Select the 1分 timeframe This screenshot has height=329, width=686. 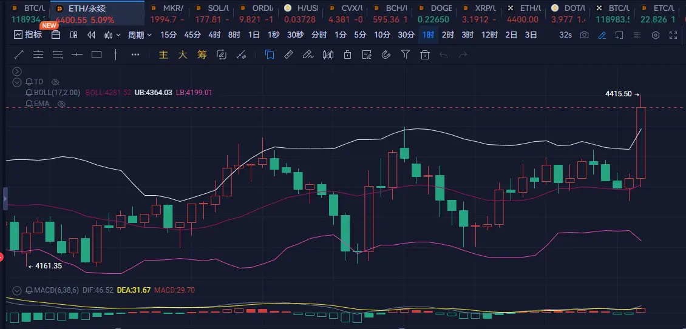[341, 35]
